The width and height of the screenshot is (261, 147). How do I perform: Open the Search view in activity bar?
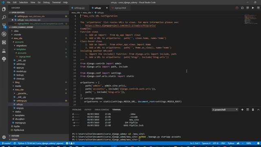(4, 17)
